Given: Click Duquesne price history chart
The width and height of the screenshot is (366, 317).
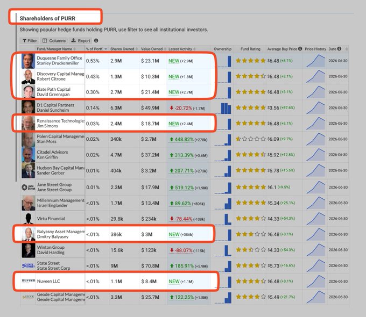Looking at the screenshot, I should tap(315, 61).
